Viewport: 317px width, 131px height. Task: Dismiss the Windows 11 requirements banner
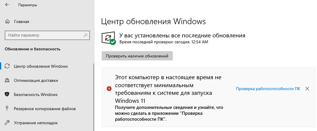click(x=307, y=89)
